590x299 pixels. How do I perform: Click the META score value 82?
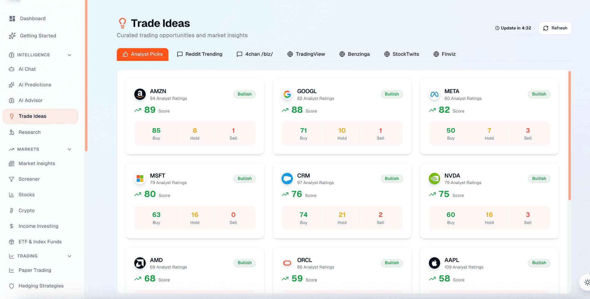pos(444,110)
